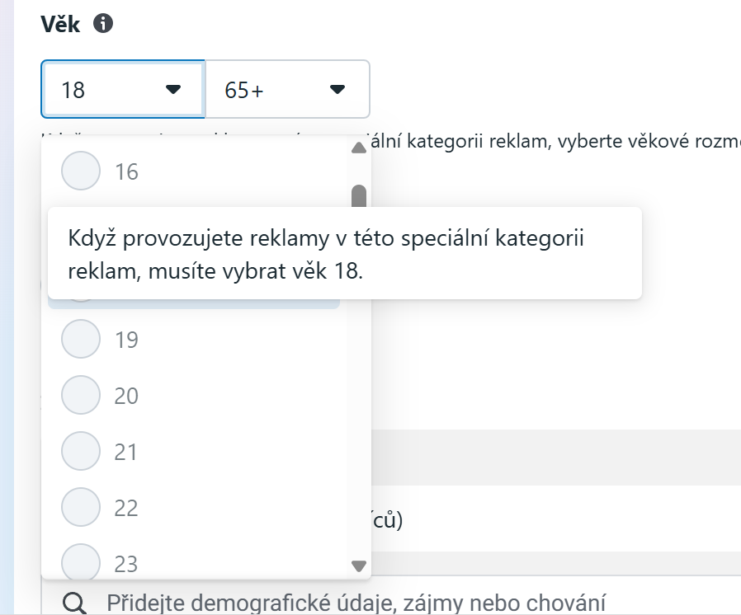Click the age list scrollbar thumb
This screenshot has height=615, width=741.
358,196
